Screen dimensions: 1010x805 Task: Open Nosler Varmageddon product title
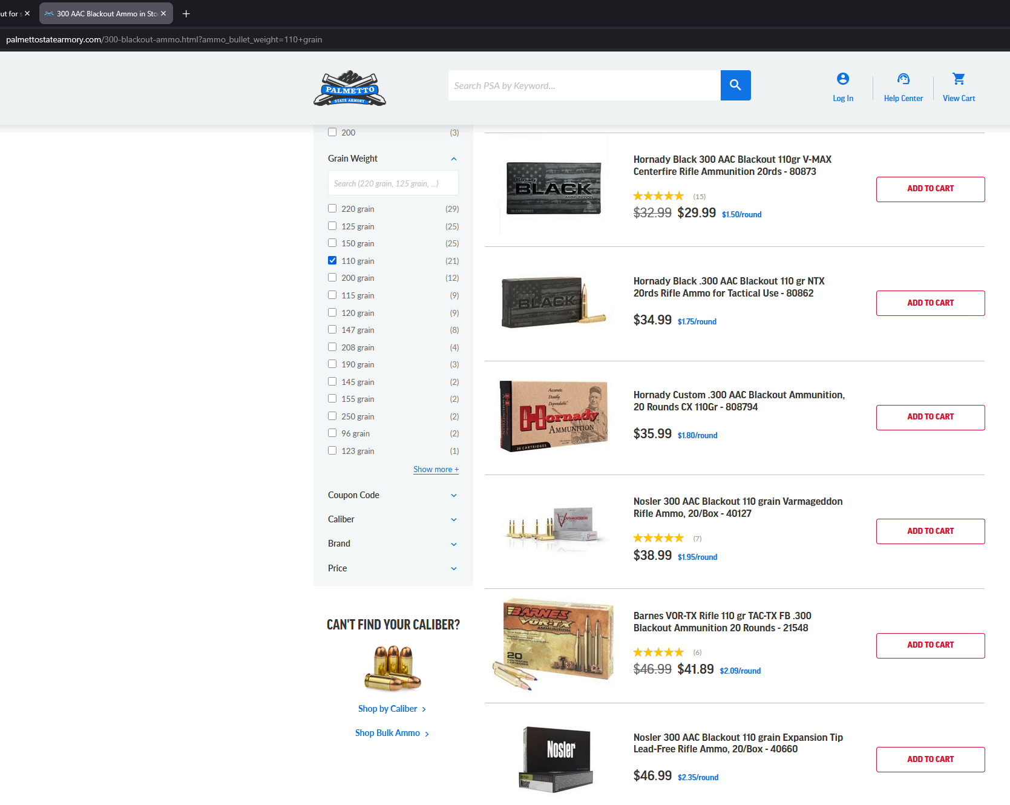[738, 507]
